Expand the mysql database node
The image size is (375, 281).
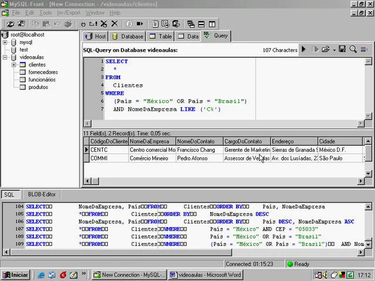tap(5, 42)
